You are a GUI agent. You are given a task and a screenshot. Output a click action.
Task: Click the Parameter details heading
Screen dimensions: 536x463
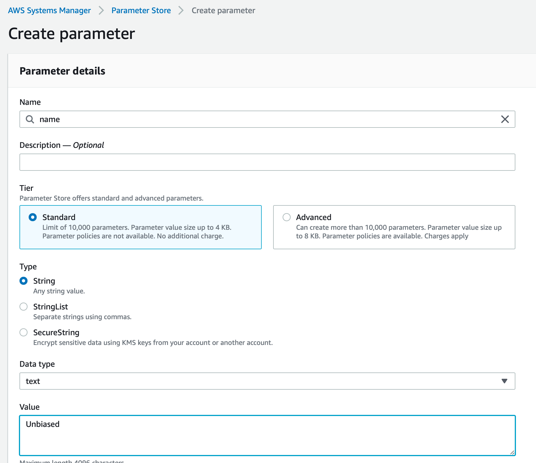tap(62, 71)
